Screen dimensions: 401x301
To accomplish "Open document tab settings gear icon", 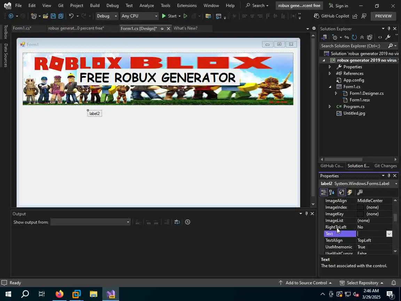I will pos(314,29).
